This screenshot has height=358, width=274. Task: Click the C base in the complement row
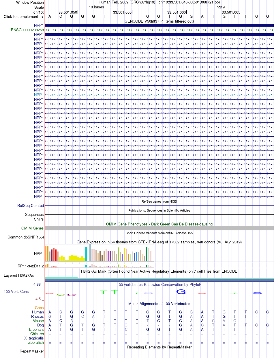coord(61,16)
